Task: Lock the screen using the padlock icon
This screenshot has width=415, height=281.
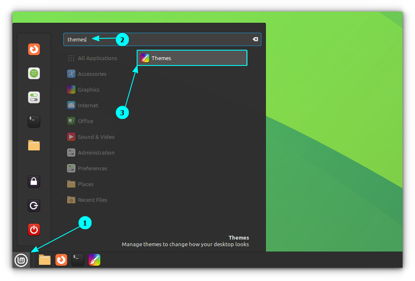Action: tap(34, 181)
